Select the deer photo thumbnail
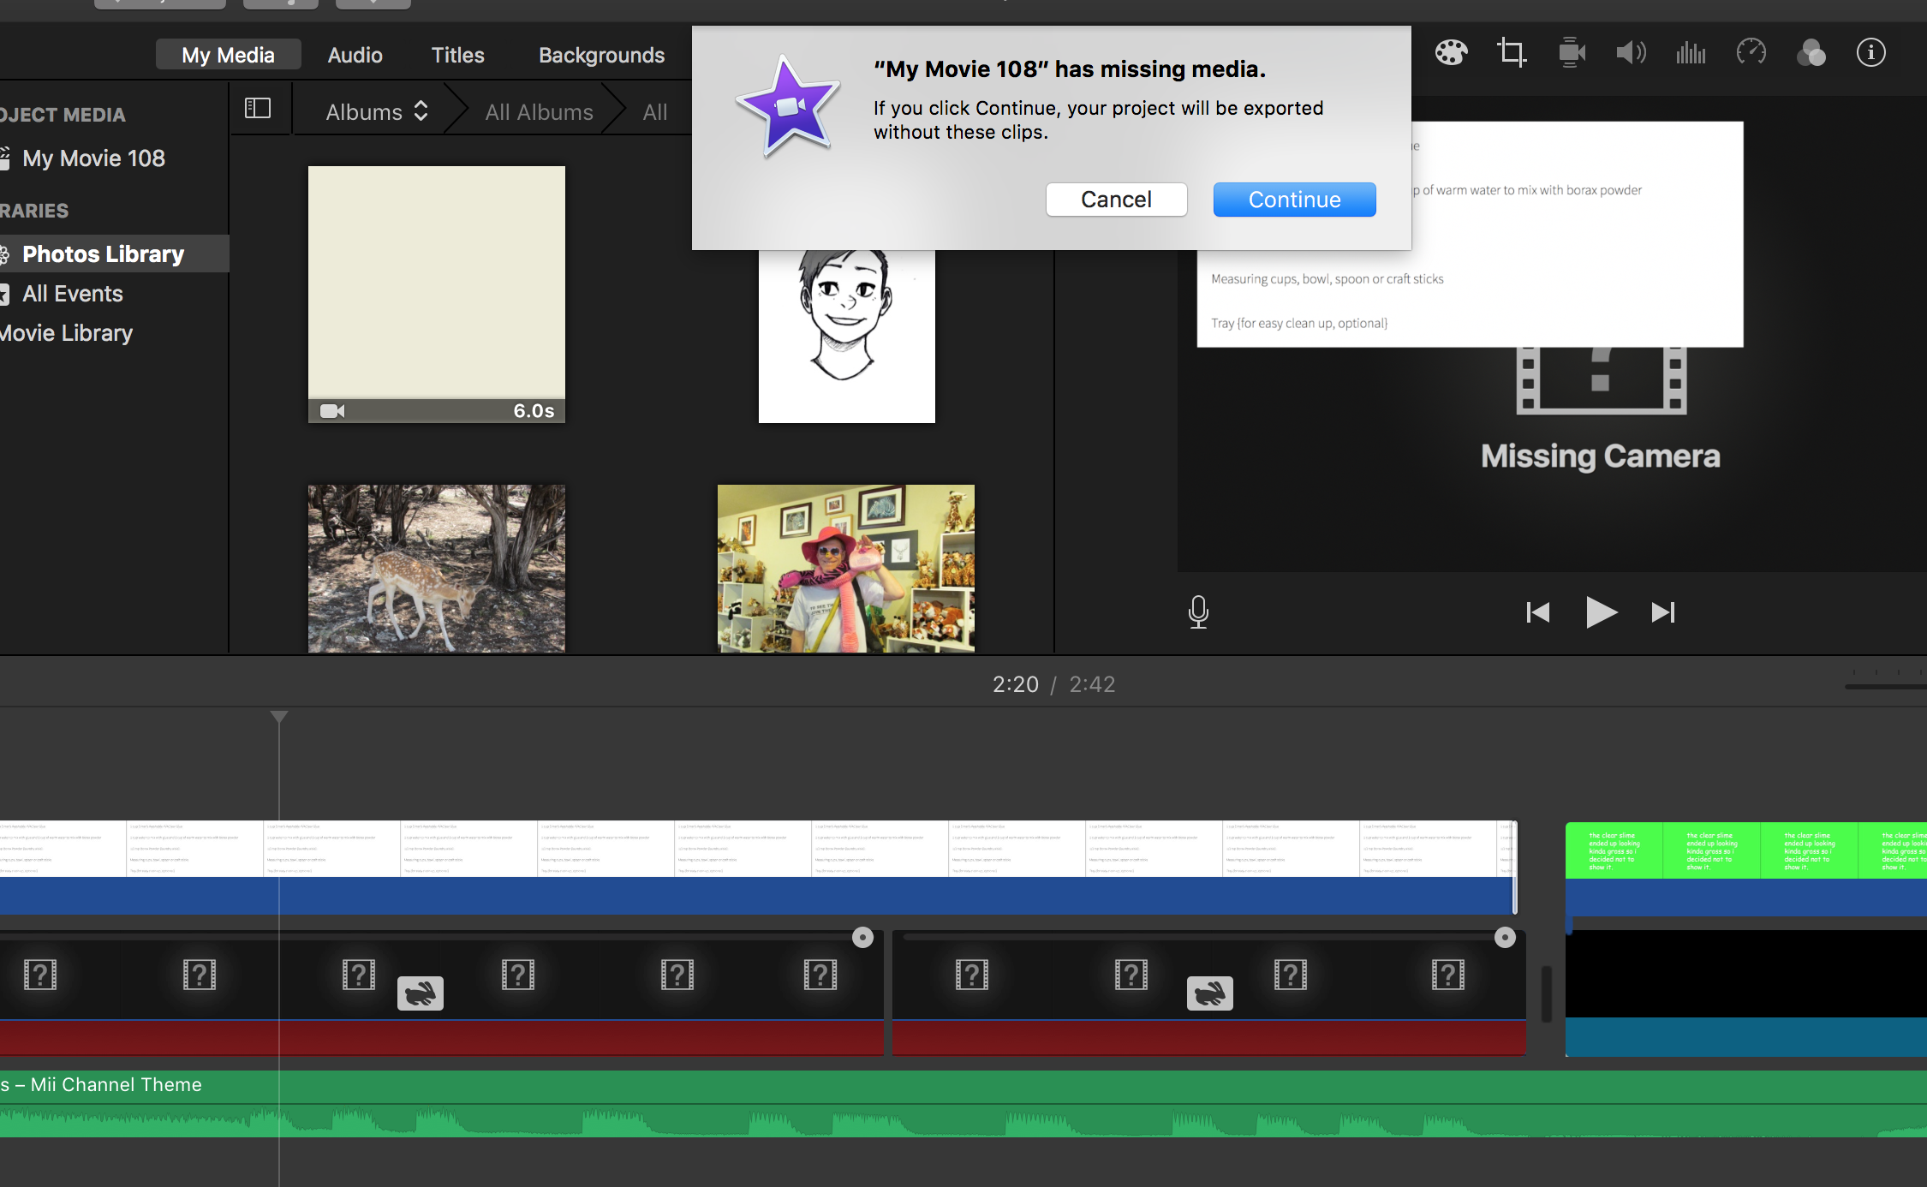The width and height of the screenshot is (1927, 1187). point(436,568)
